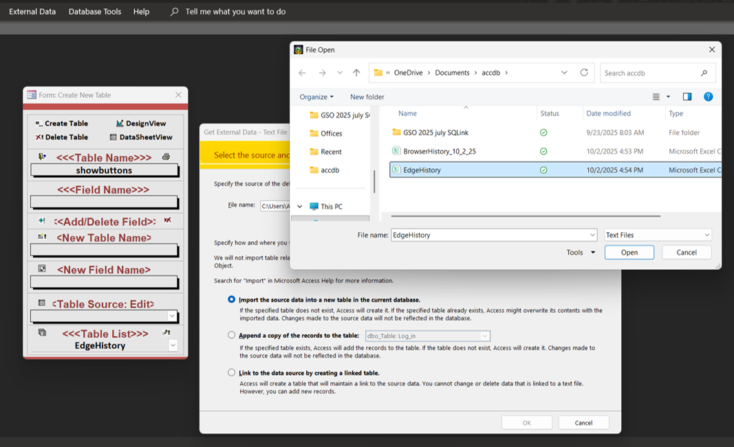Open DesignView from the form
734x447 pixels.
(x=120, y=124)
